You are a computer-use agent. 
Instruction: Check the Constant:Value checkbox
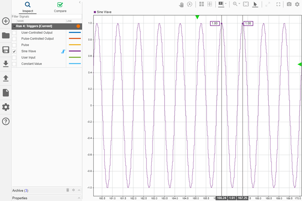tap(14, 64)
